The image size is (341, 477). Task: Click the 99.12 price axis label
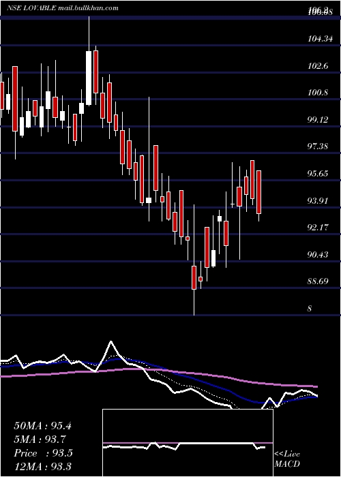[318, 119]
